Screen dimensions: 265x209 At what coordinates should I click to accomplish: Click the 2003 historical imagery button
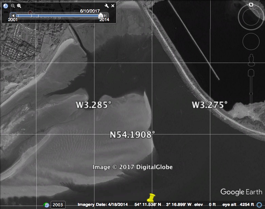click(58, 205)
